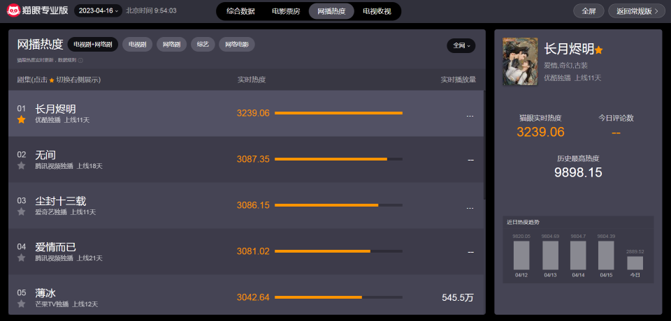
Task: Click the 尘封十三载 title
Action: point(61,201)
